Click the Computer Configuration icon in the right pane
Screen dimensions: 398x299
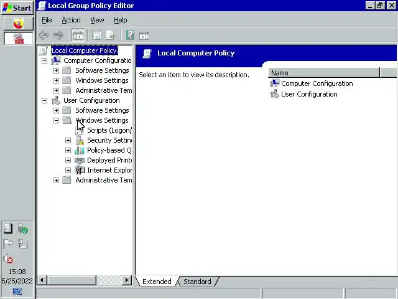(x=274, y=83)
